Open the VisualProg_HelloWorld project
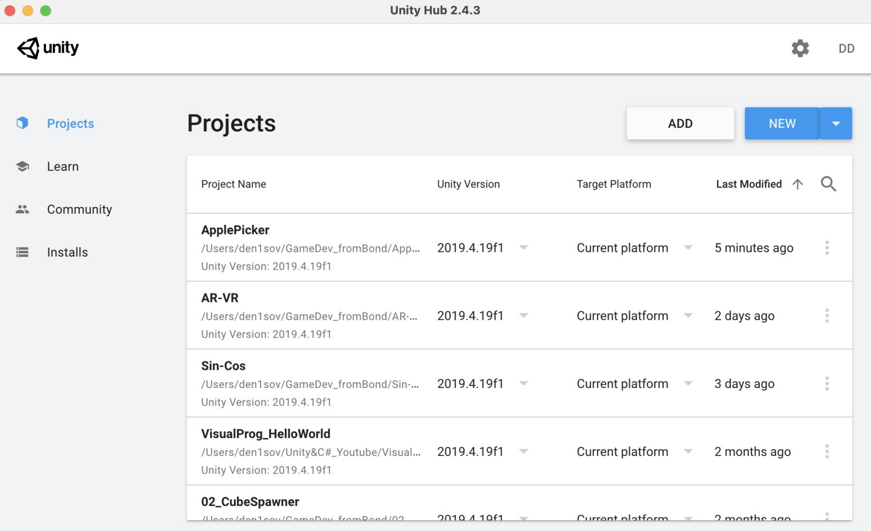The width and height of the screenshot is (871, 531). [x=266, y=434]
